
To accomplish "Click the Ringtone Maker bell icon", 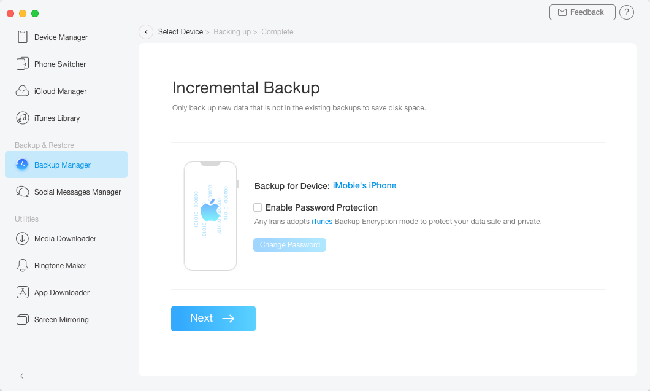I will pos(23,266).
